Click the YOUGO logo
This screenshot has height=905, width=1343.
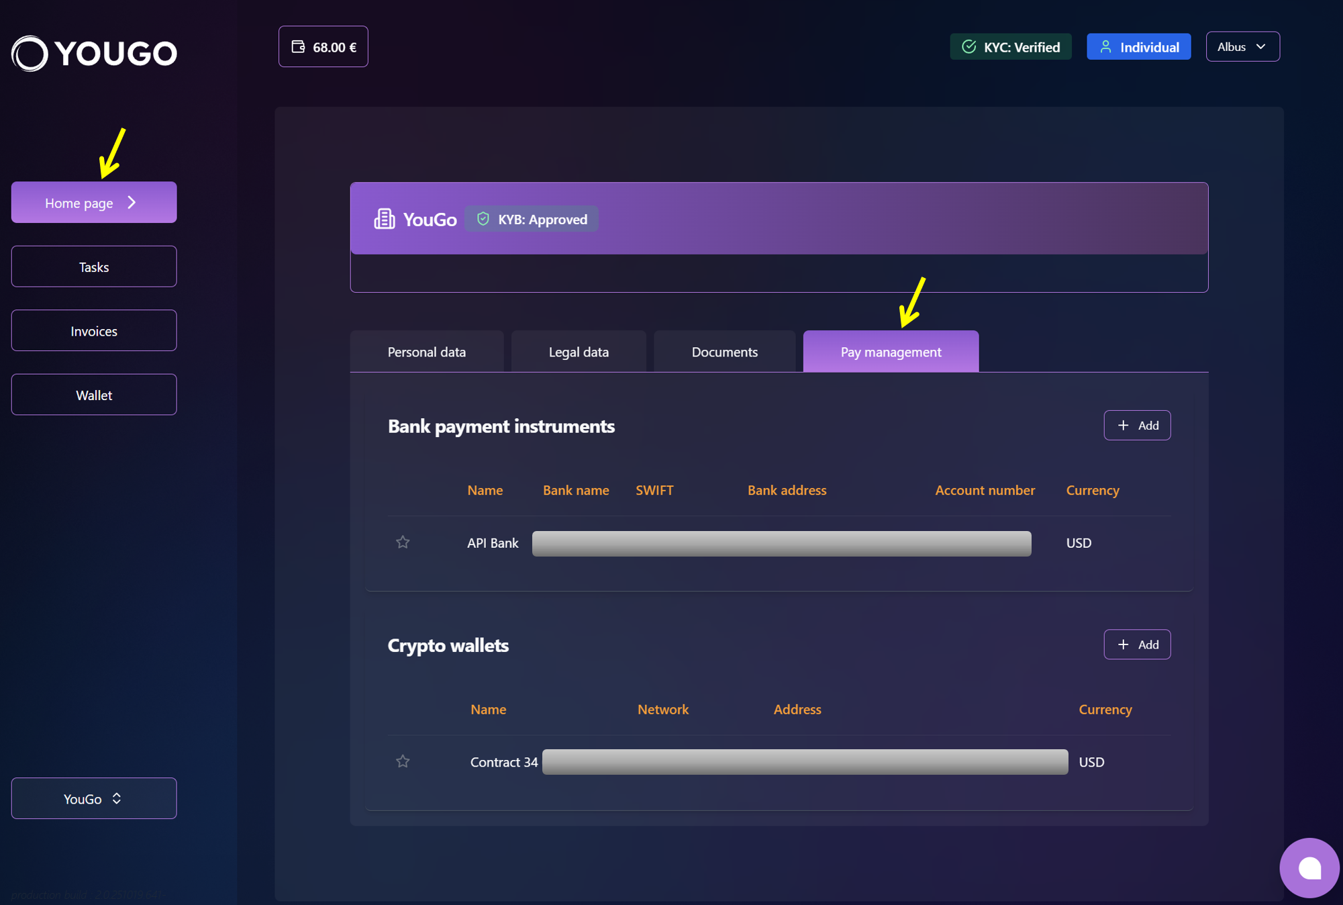click(x=94, y=53)
